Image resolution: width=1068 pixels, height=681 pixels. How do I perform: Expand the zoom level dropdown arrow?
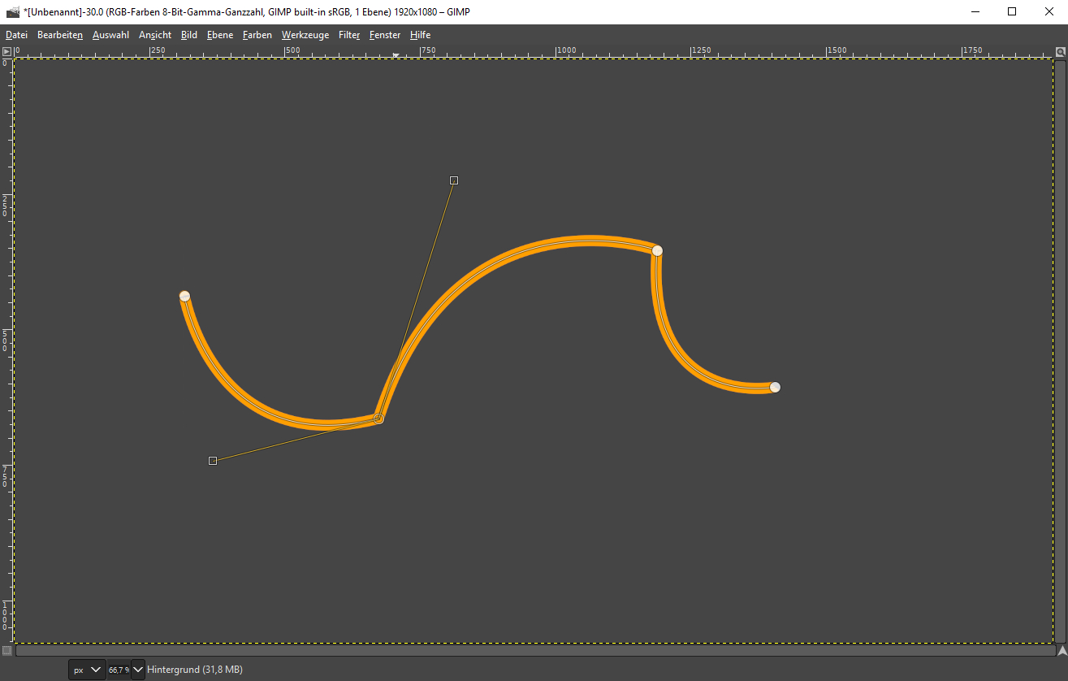pyautogui.click(x=138, y=670)
